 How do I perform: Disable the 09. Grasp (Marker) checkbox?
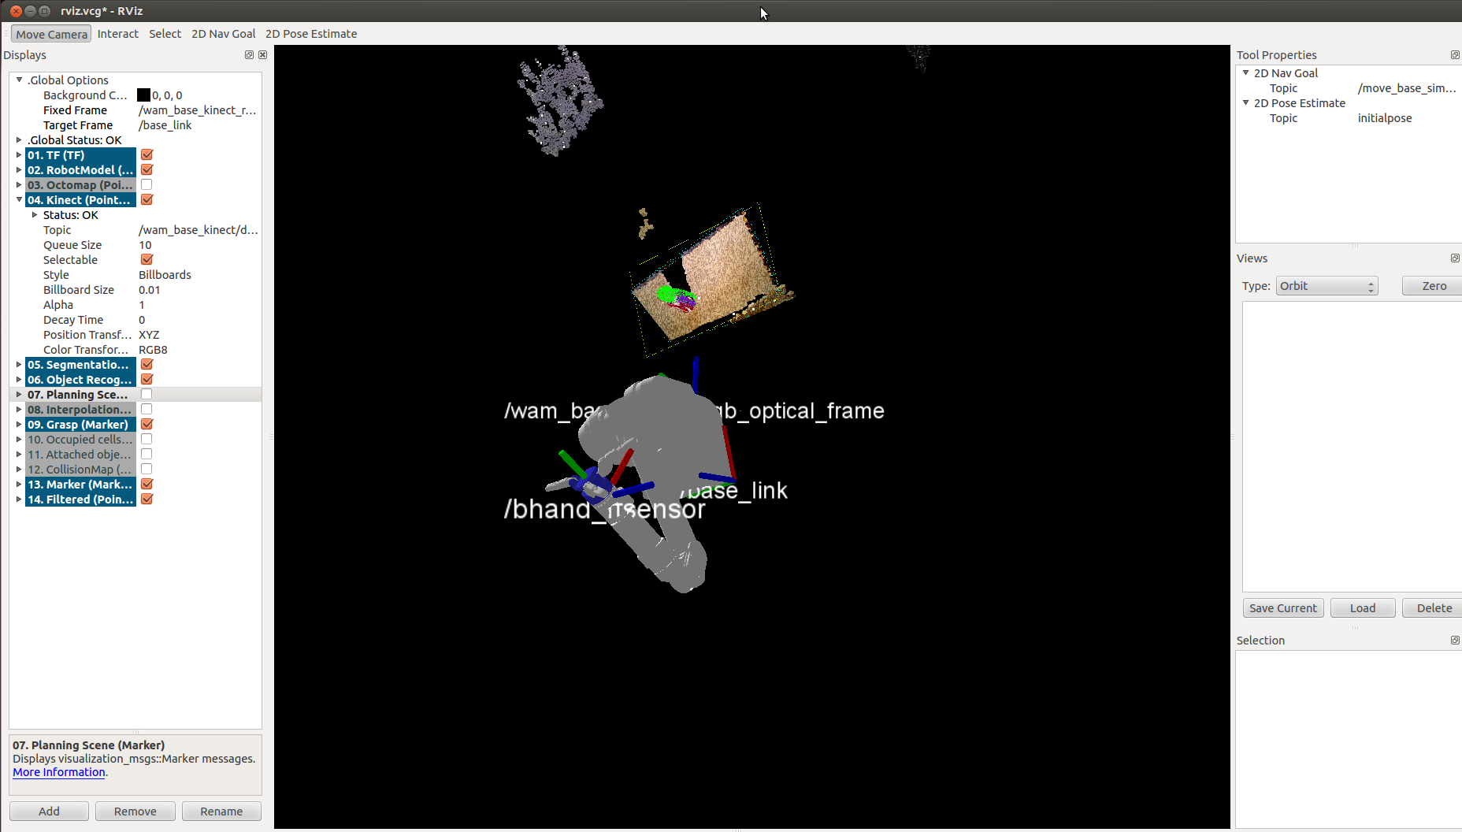147,425
